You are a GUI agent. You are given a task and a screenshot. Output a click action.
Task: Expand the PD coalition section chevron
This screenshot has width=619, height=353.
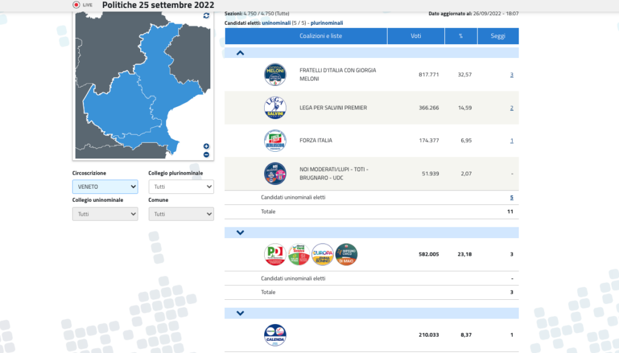(240, 233)
